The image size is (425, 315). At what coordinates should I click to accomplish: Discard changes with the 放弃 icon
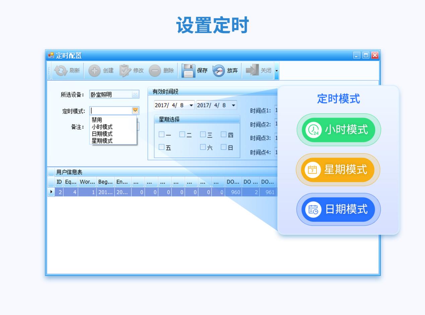point(219,70)
